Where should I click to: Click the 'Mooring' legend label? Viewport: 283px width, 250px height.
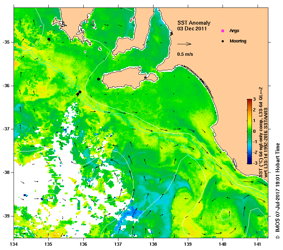point(238,41)
